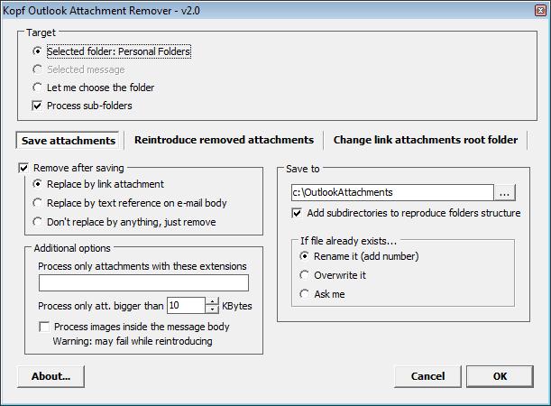Click the minimum attachment size KBytes field
The height and width of the screenshot is (406, 551).
tap(186, 305)
